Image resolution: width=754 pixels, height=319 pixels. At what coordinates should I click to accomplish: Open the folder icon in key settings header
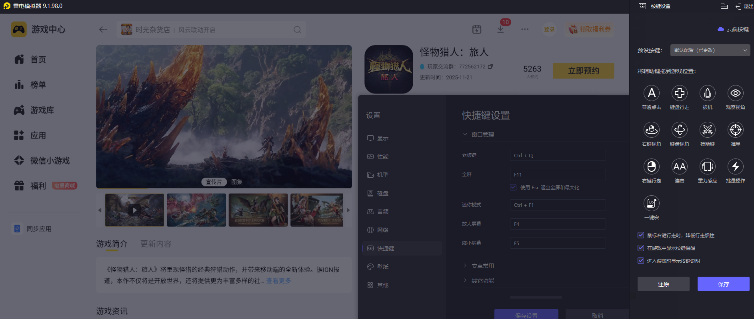[x=724, y=6]
